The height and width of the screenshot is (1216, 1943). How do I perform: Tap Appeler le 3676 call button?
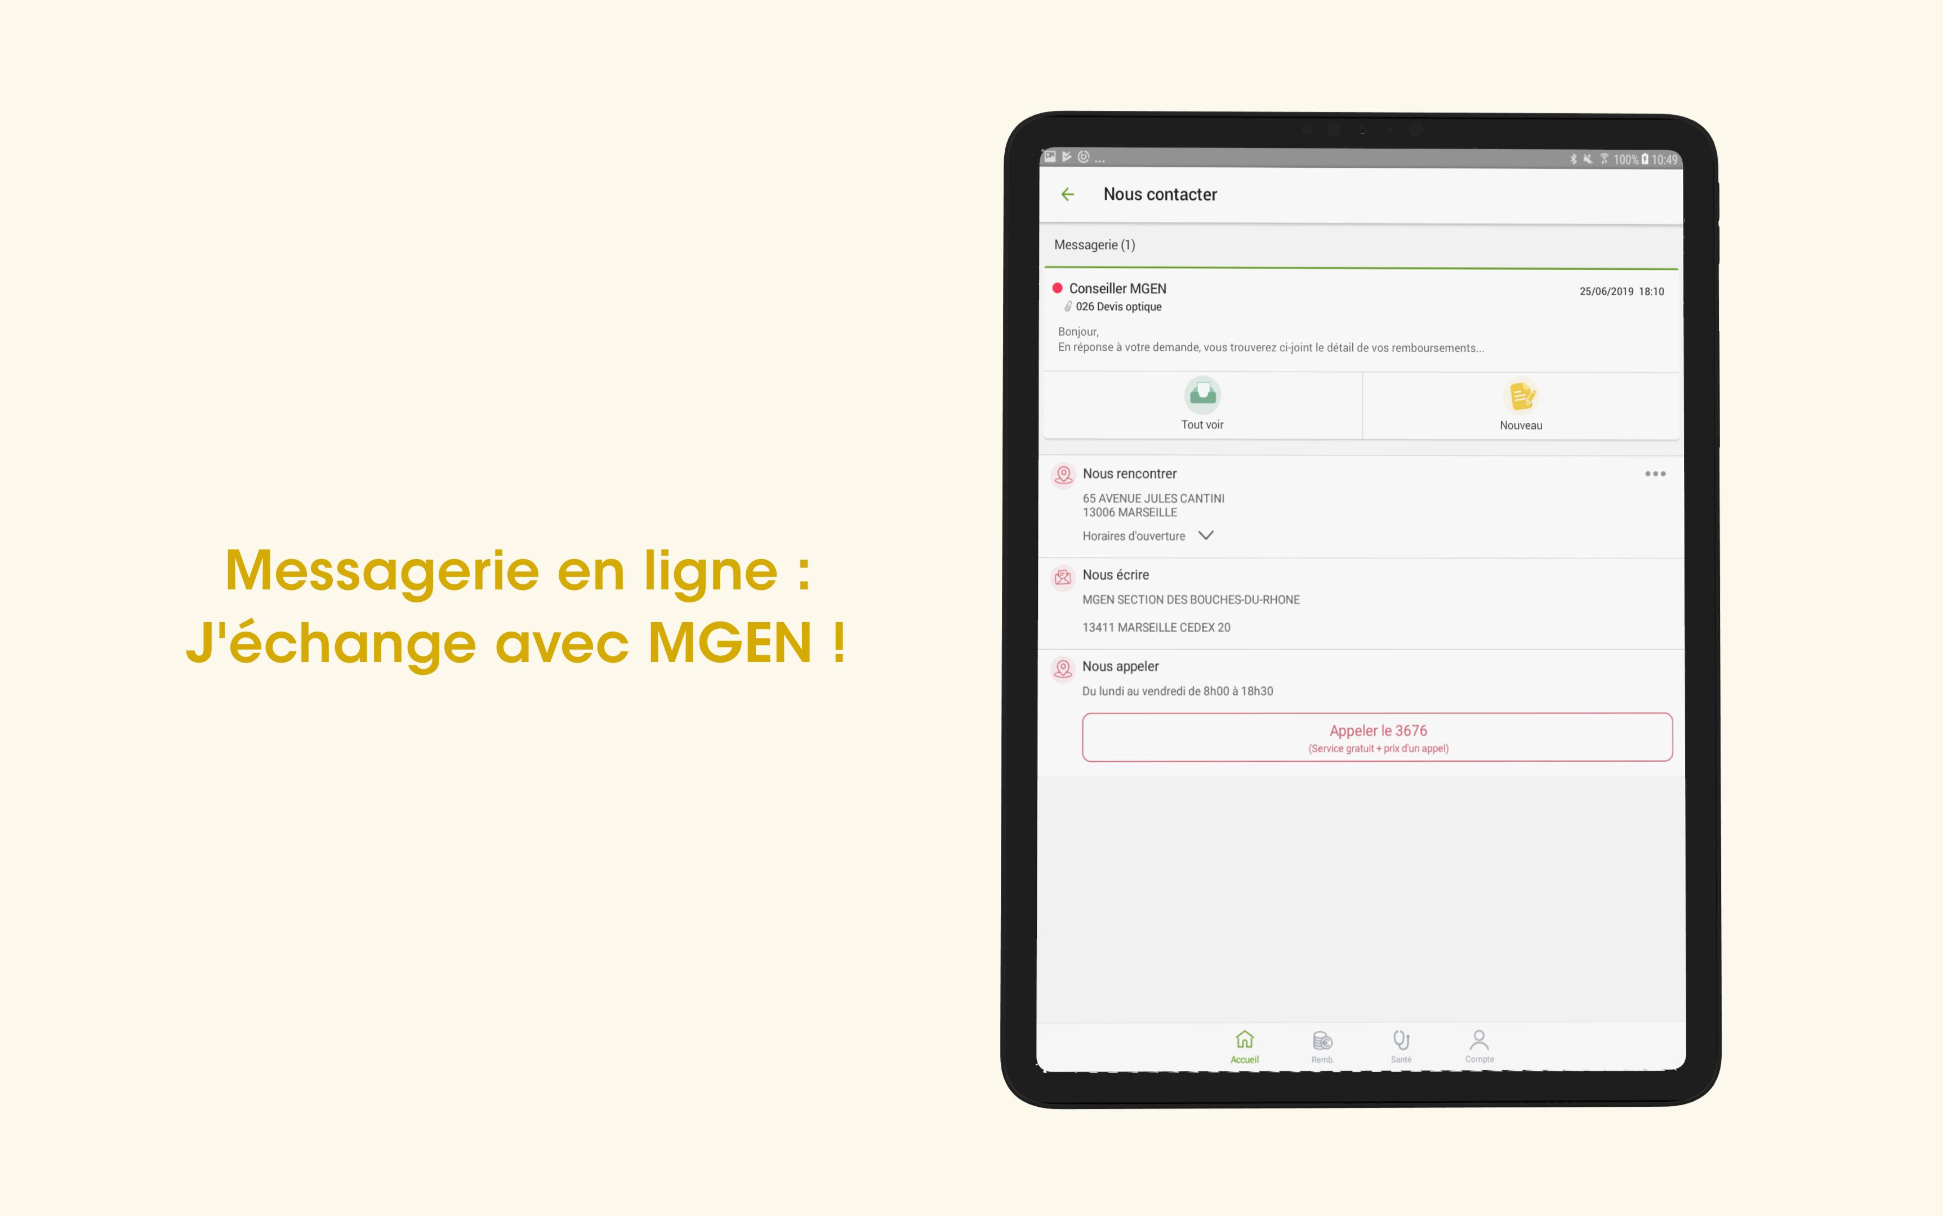tap(1377, 737)
